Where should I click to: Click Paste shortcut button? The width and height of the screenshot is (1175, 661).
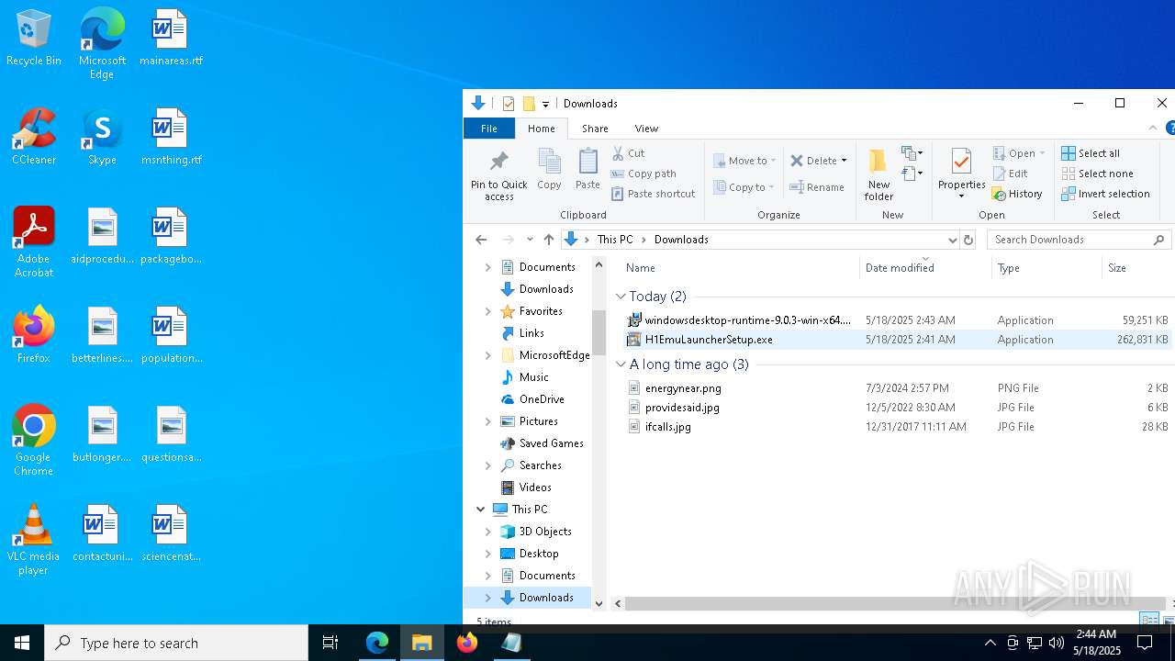654,194
